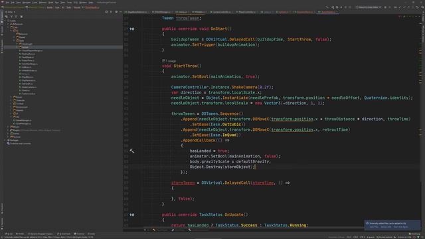Open the Terminal tool window
The width and height of the screenshot is (425, 239).
click(x=79, y=234)
